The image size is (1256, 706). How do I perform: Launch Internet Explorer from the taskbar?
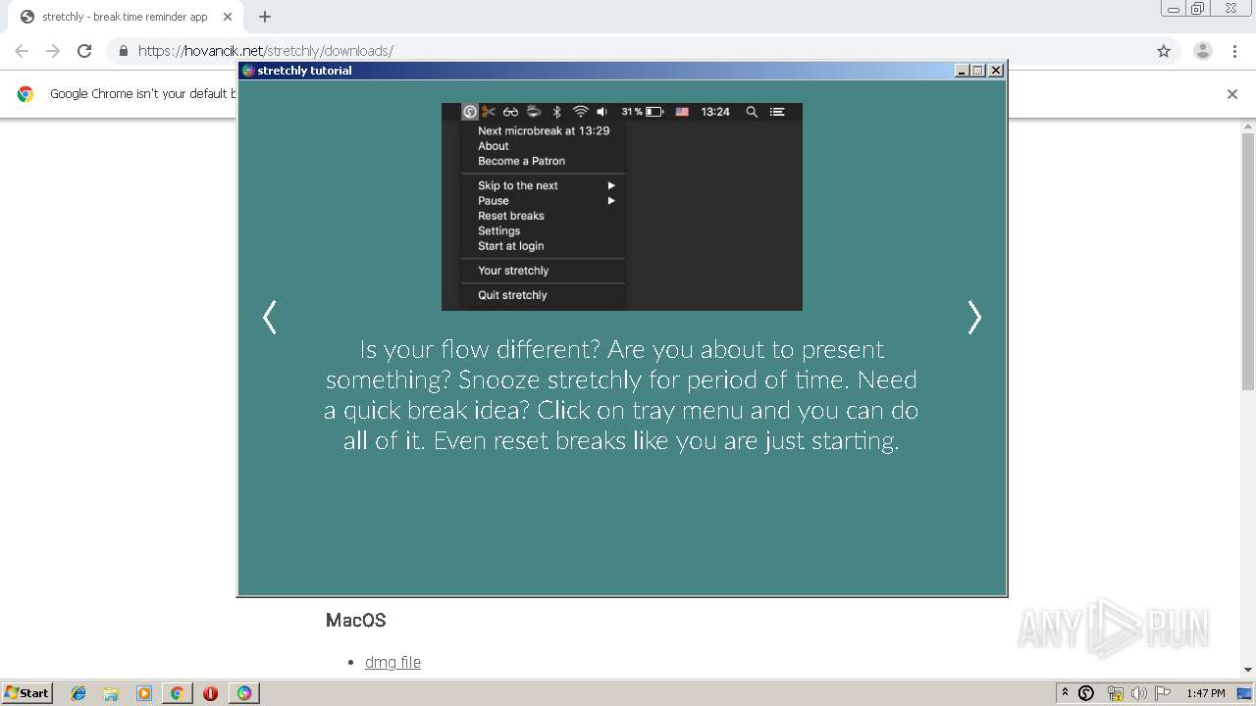point(78,693)
